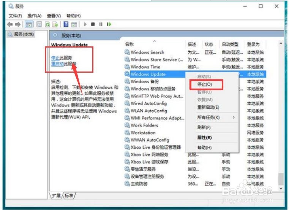289x210 pixels.
Task: Click the 停止 this service link
Action: pos(55,58)
